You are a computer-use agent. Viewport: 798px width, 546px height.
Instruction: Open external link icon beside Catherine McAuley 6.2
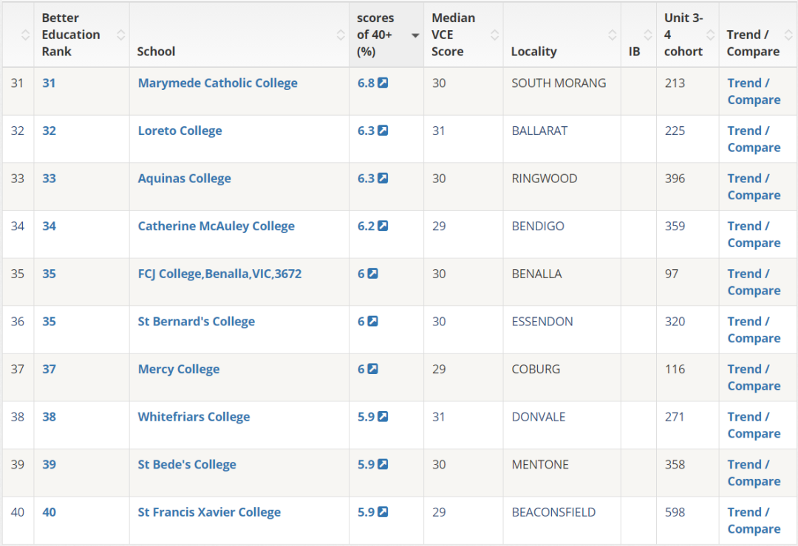pos(383,226)
